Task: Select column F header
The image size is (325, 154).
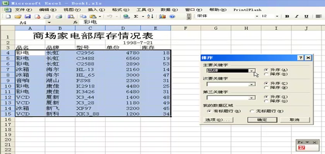Action: coord(186,28)
